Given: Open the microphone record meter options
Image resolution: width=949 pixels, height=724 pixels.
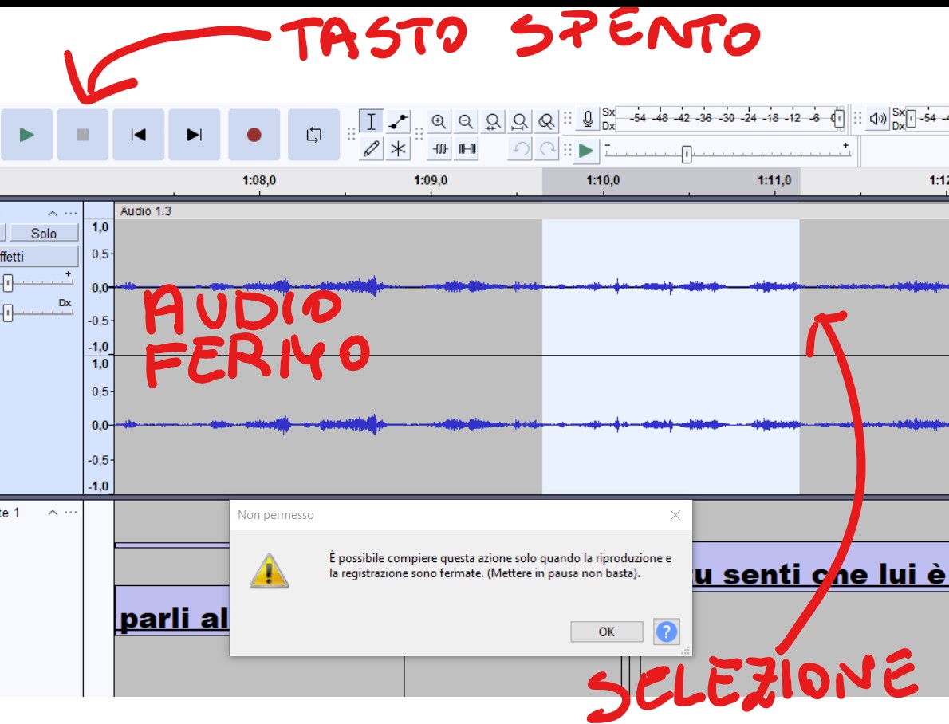Looking at the screenshot, I should (x=588, y=120).
